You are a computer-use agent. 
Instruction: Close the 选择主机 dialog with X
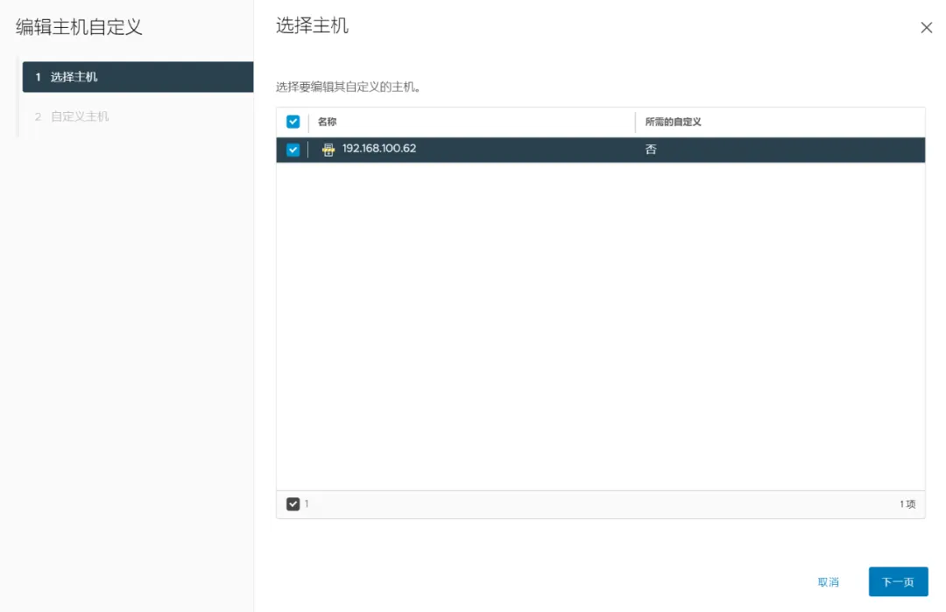point(926,28)
